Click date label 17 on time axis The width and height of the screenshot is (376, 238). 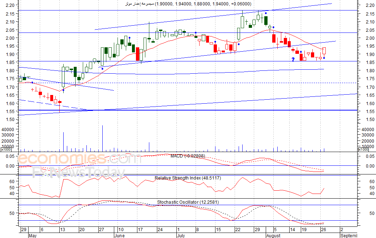click(x=140, y=230)
